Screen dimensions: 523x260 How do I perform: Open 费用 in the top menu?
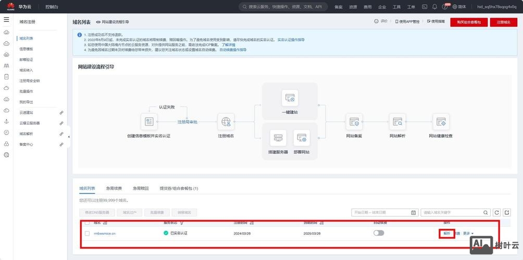click(367, 7)
